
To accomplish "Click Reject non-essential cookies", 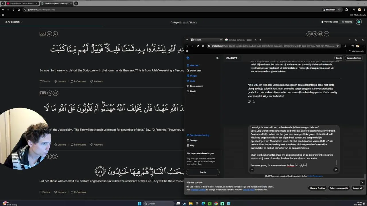I will pyautogui.click(x=339, y=188).
